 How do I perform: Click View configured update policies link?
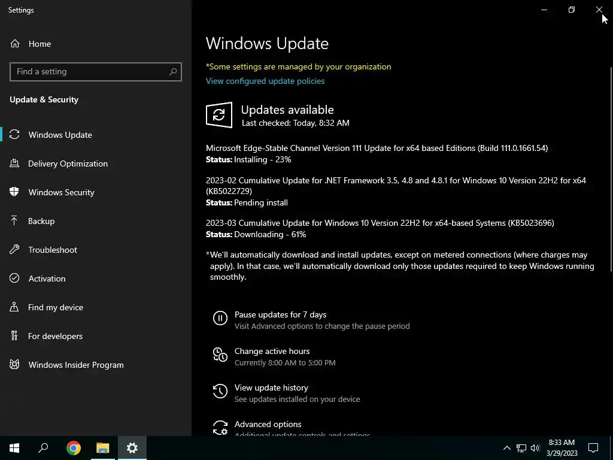coord(265,81)
